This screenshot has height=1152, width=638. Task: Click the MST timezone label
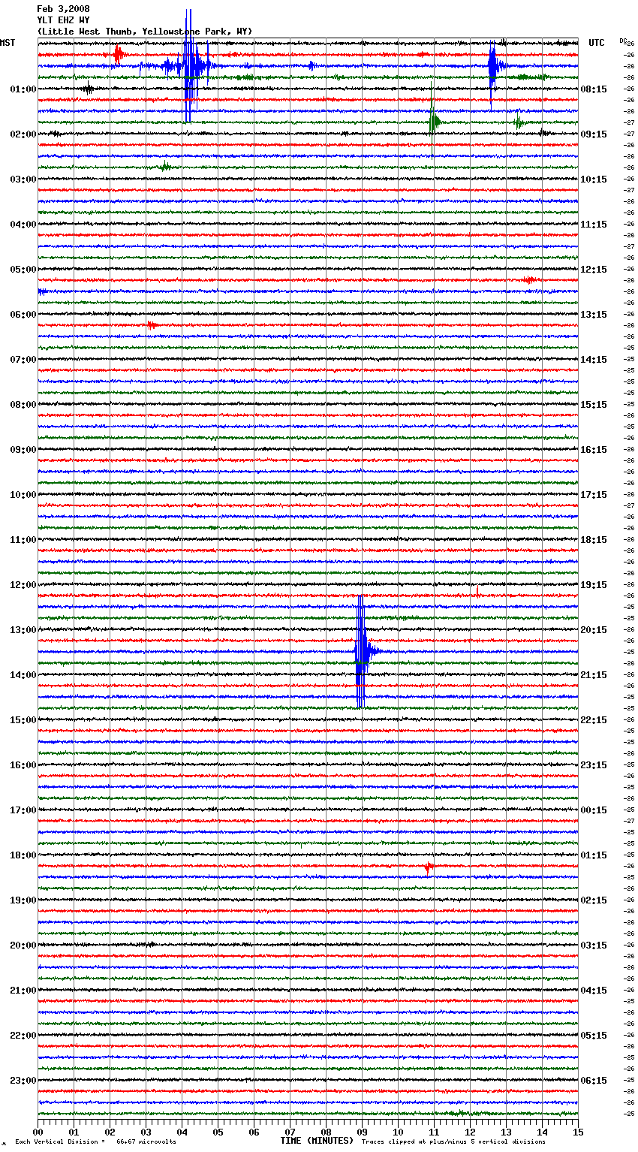pos(8,43)
